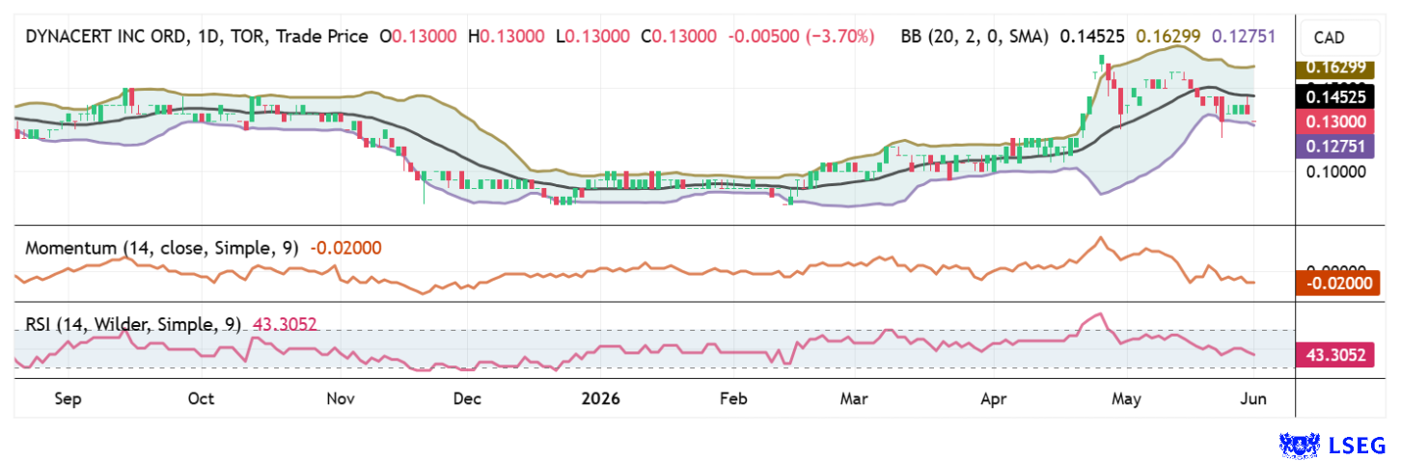
Task: Click the Feb label on time axis
Action: (x=734, y=398)
